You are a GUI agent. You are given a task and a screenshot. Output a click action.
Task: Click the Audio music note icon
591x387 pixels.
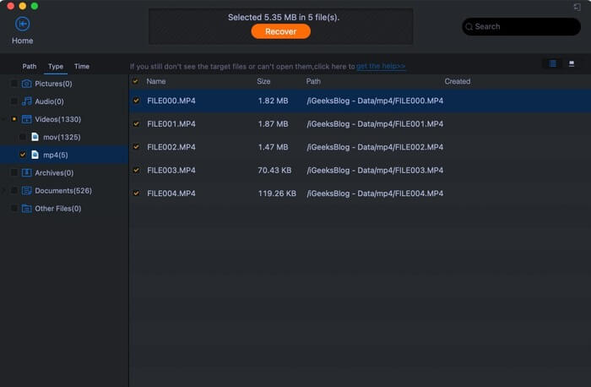tap(26, 101)
